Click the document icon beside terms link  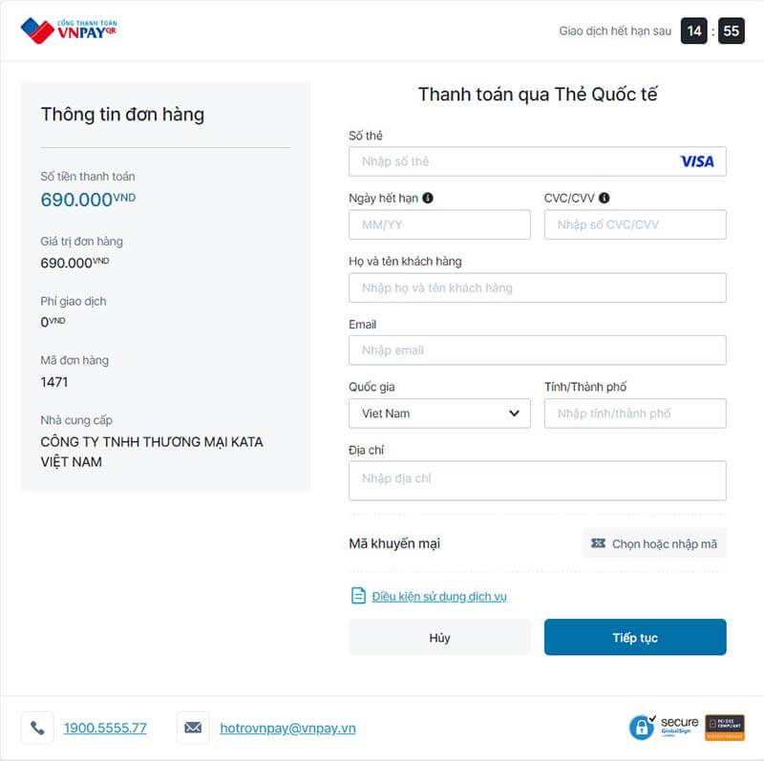click(358, 596)
